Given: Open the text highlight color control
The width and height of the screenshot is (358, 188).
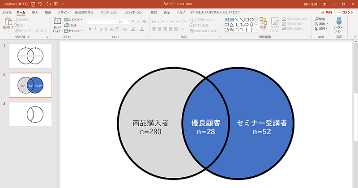Looking at the screenshot, I should point(134,29).
